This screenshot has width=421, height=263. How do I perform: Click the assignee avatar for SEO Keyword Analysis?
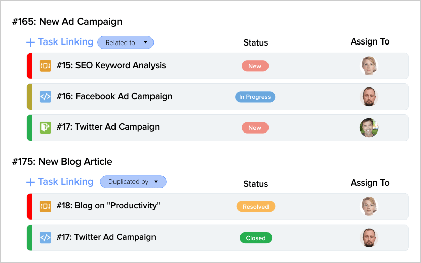click(x=369, y=66)
